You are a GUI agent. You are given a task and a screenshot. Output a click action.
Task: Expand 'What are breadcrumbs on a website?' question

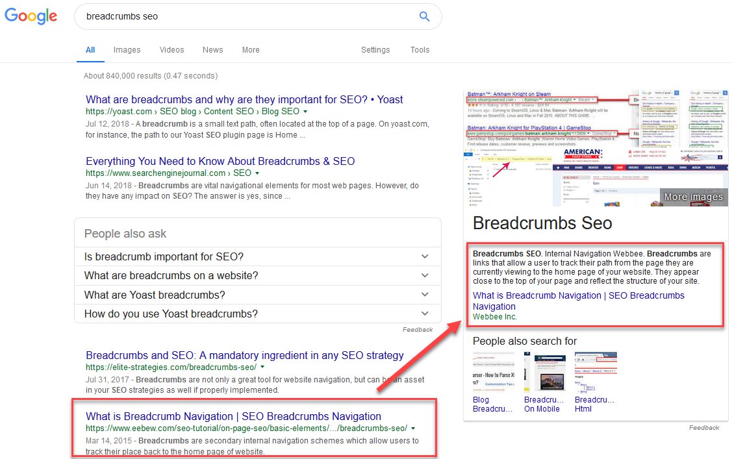pyautogui.click(x=258, y=276)
